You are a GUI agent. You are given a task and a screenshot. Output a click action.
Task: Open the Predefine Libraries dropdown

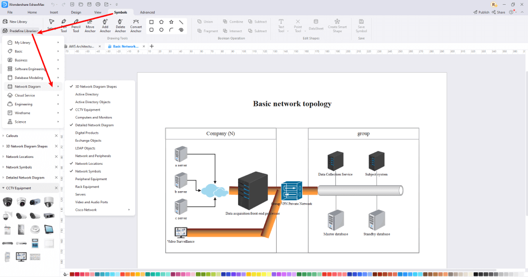point(21,31)
